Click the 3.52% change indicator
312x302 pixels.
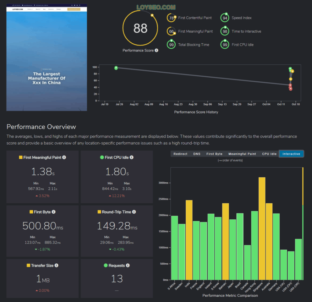pyautogui.click(x=42, y=196)
